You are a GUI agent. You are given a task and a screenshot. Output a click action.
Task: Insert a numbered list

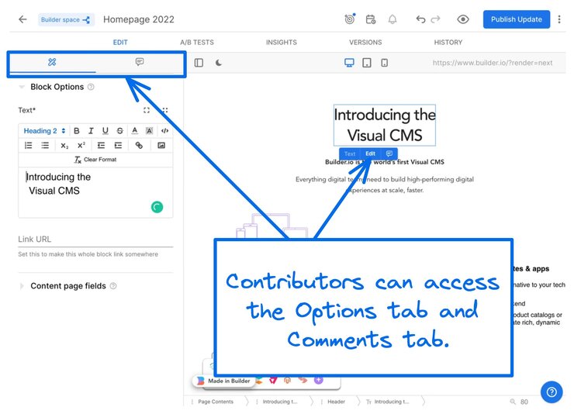pyautogui.click(x=28, y=146)
